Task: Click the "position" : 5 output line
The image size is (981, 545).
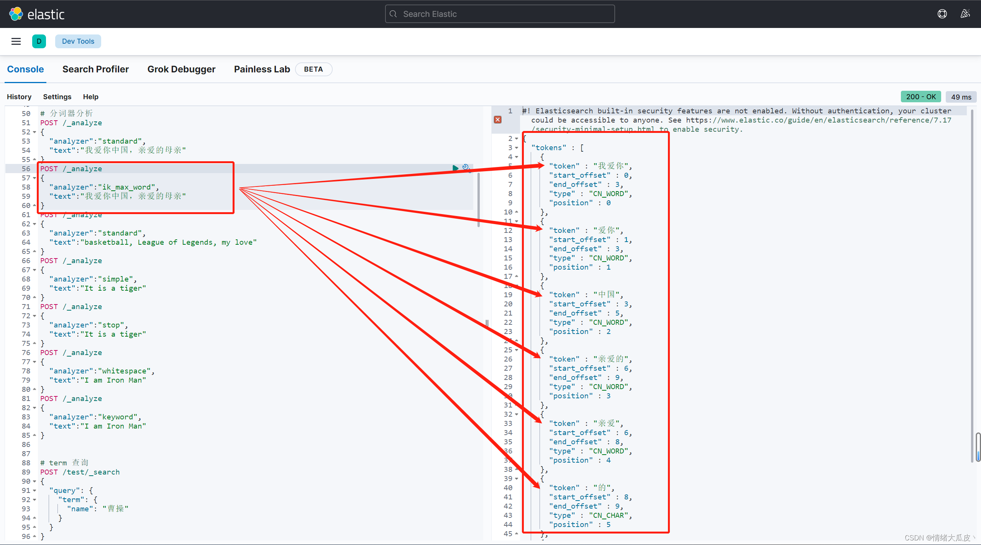Action: tap(580, 525)
